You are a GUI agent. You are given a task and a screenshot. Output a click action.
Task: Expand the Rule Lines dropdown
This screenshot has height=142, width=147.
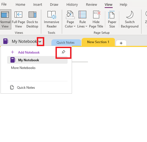pos(82,19)
